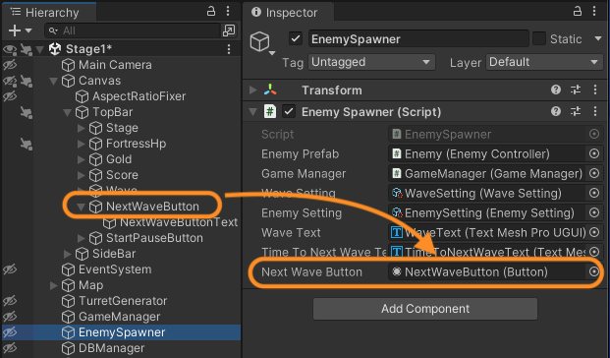Open the Tag dropdown
This screenshot has height=358, width=610.
click(371, 62)
